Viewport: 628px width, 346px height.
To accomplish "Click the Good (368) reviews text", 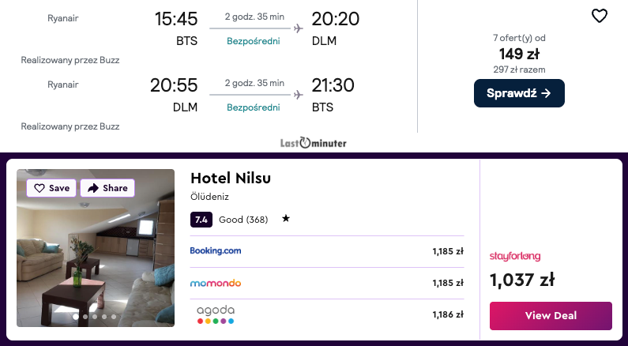I will pyautogui.click(x=243, y=219).
